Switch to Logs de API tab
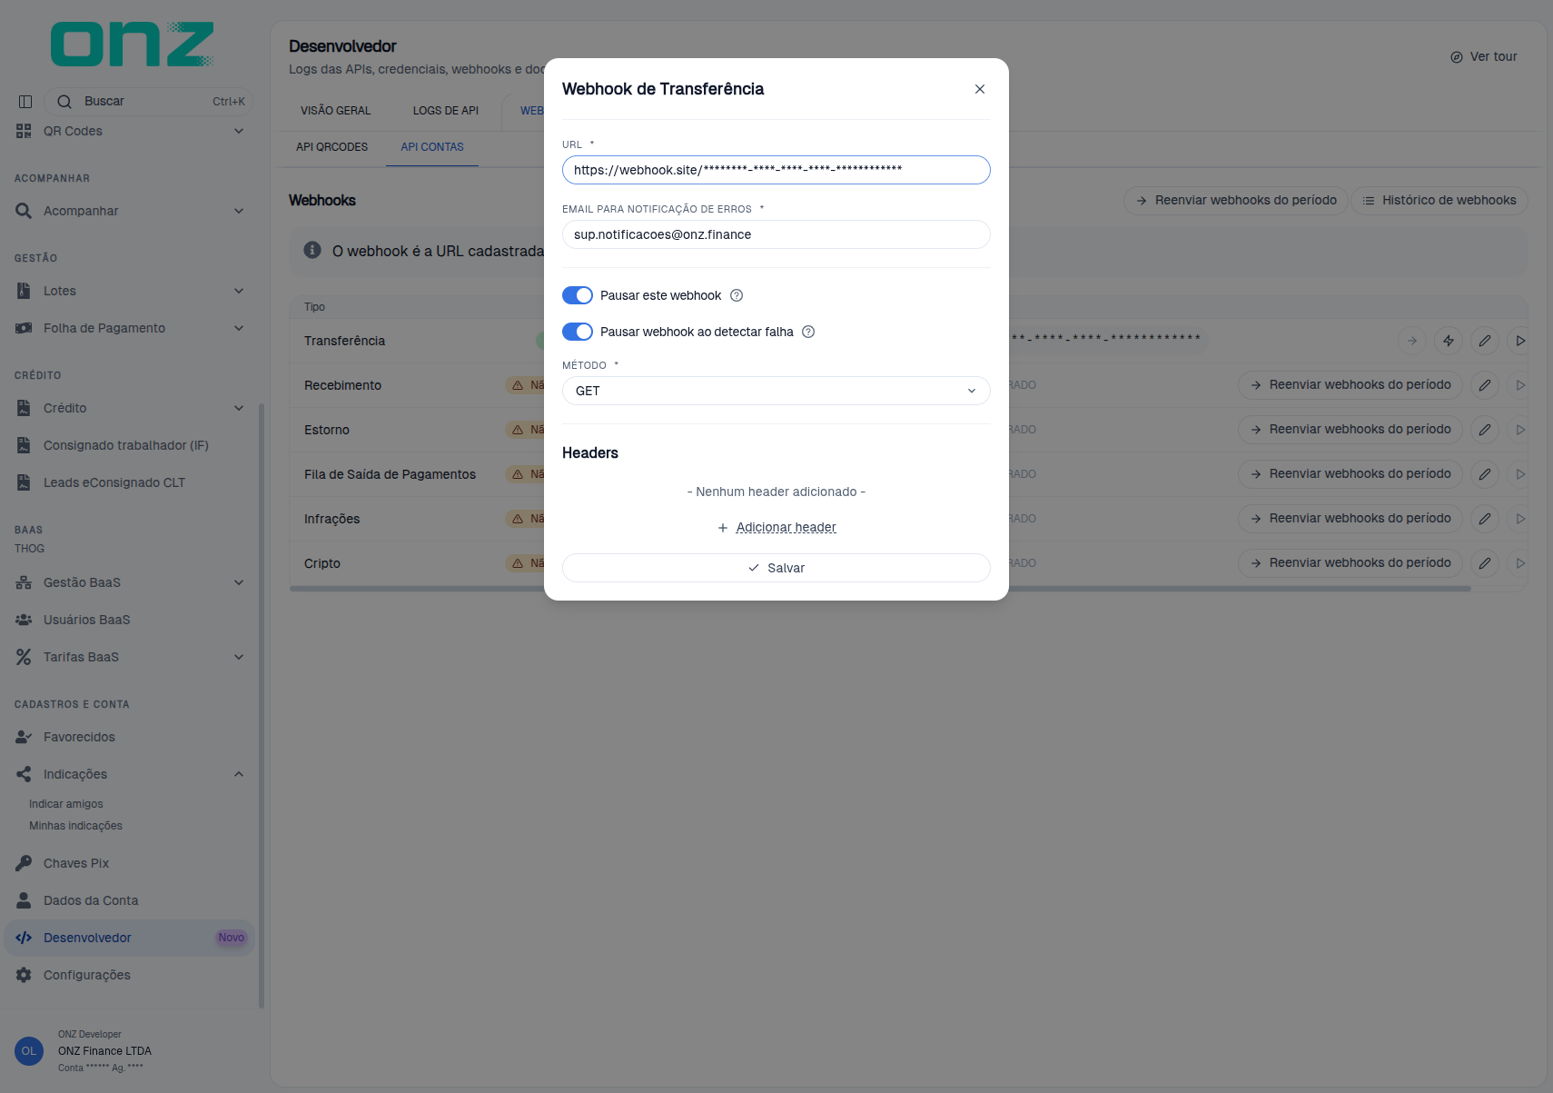1553x1093 pixels. 446,111
